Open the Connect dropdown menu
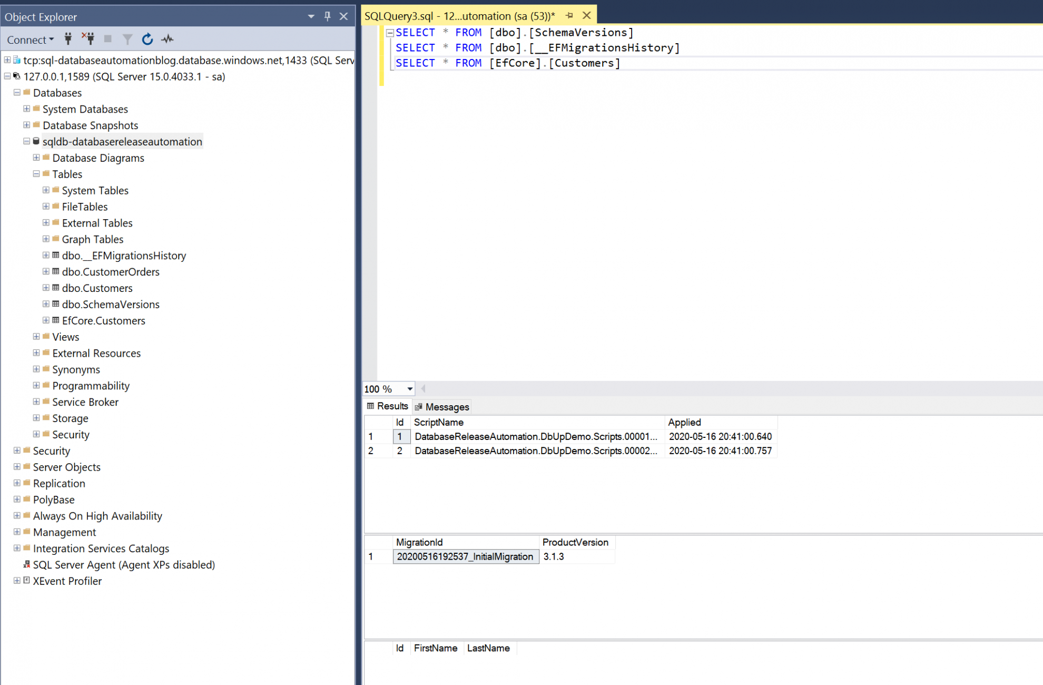The image size is (1043, 685). point(51,39)
